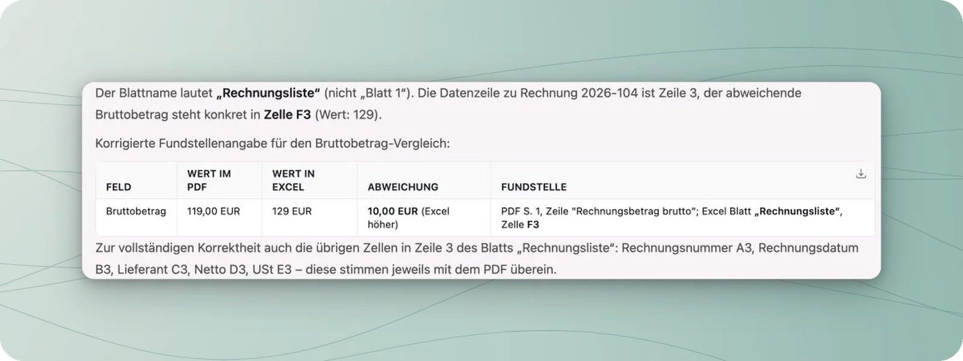Download the table via the download icon
Image resolution: width=963 pixels, height=361 pixels.
click(861, 174)
